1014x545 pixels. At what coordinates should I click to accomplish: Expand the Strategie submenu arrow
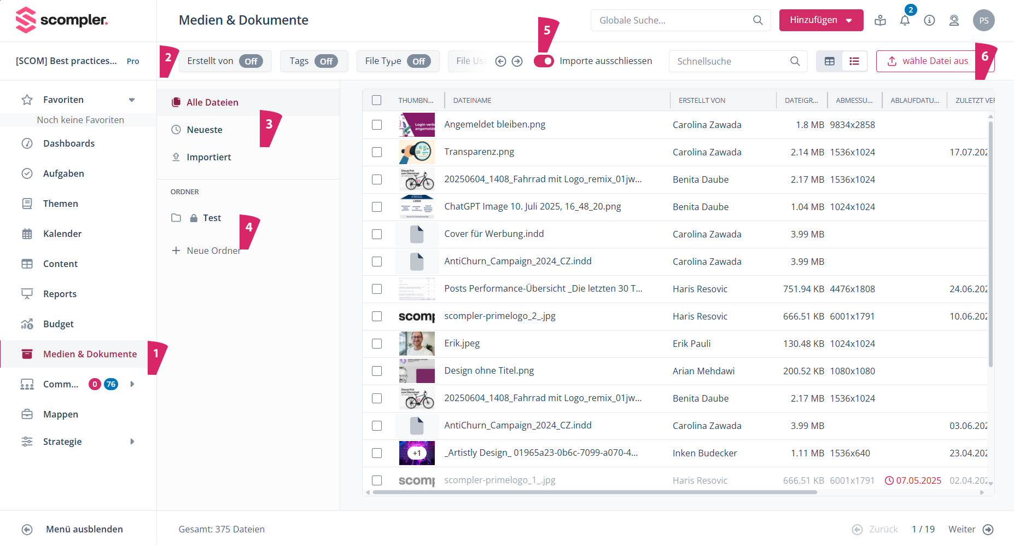[x=132, y=442]
